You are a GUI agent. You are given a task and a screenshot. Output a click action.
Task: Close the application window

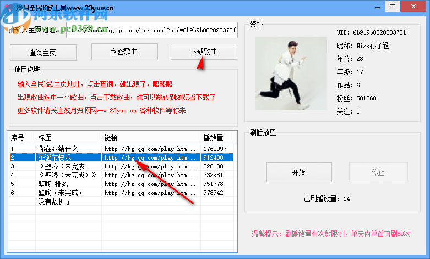click(413, 6)
